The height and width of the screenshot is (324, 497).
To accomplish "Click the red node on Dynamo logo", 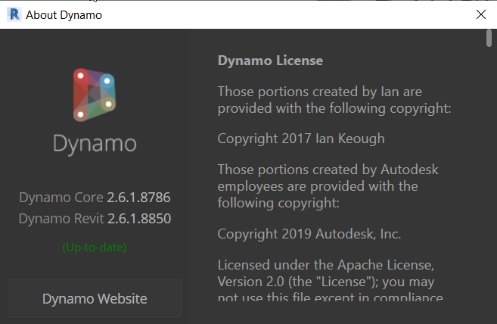I will coord(80,76).
